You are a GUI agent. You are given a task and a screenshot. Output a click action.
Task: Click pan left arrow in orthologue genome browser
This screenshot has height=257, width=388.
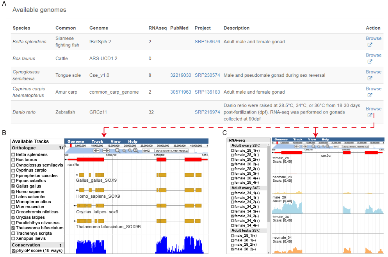(96, 151)
